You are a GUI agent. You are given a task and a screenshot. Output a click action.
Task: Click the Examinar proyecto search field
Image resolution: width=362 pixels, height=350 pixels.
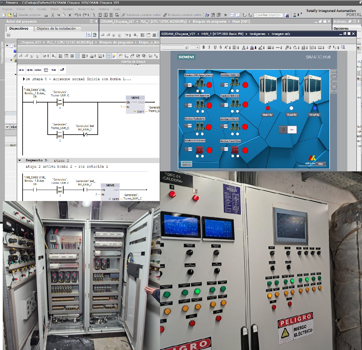click(268, 15)
